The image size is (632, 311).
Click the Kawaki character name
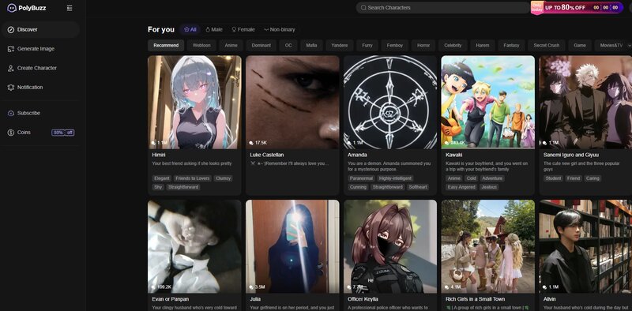click(453, 155)
